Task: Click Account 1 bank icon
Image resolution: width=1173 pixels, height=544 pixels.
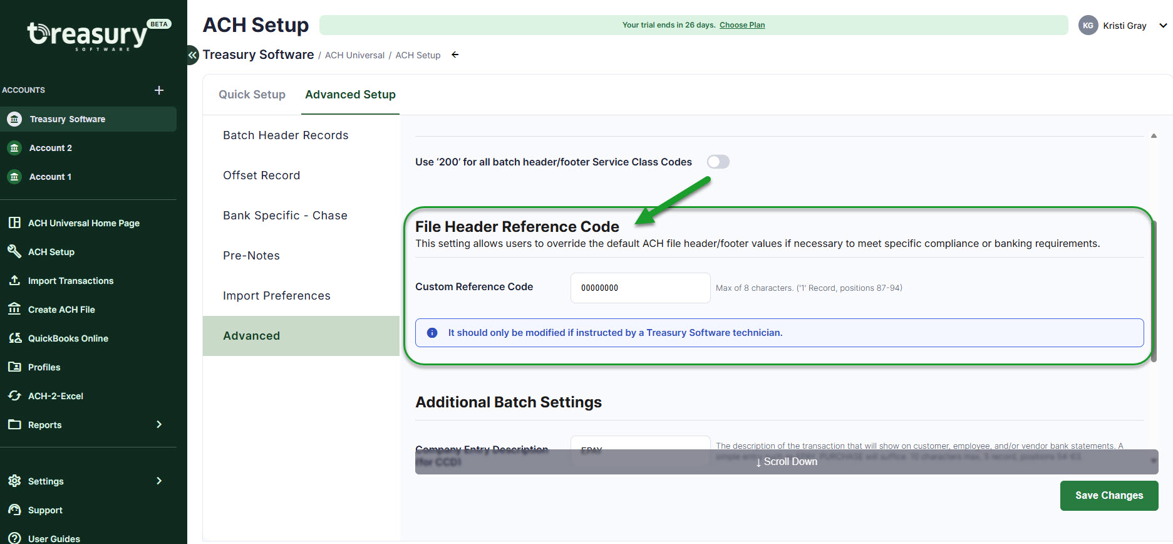Action: (14, 177)
